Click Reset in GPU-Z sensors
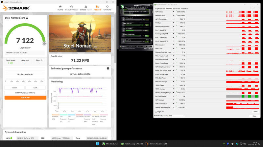263x147 pixels. [x=255, y=112]
